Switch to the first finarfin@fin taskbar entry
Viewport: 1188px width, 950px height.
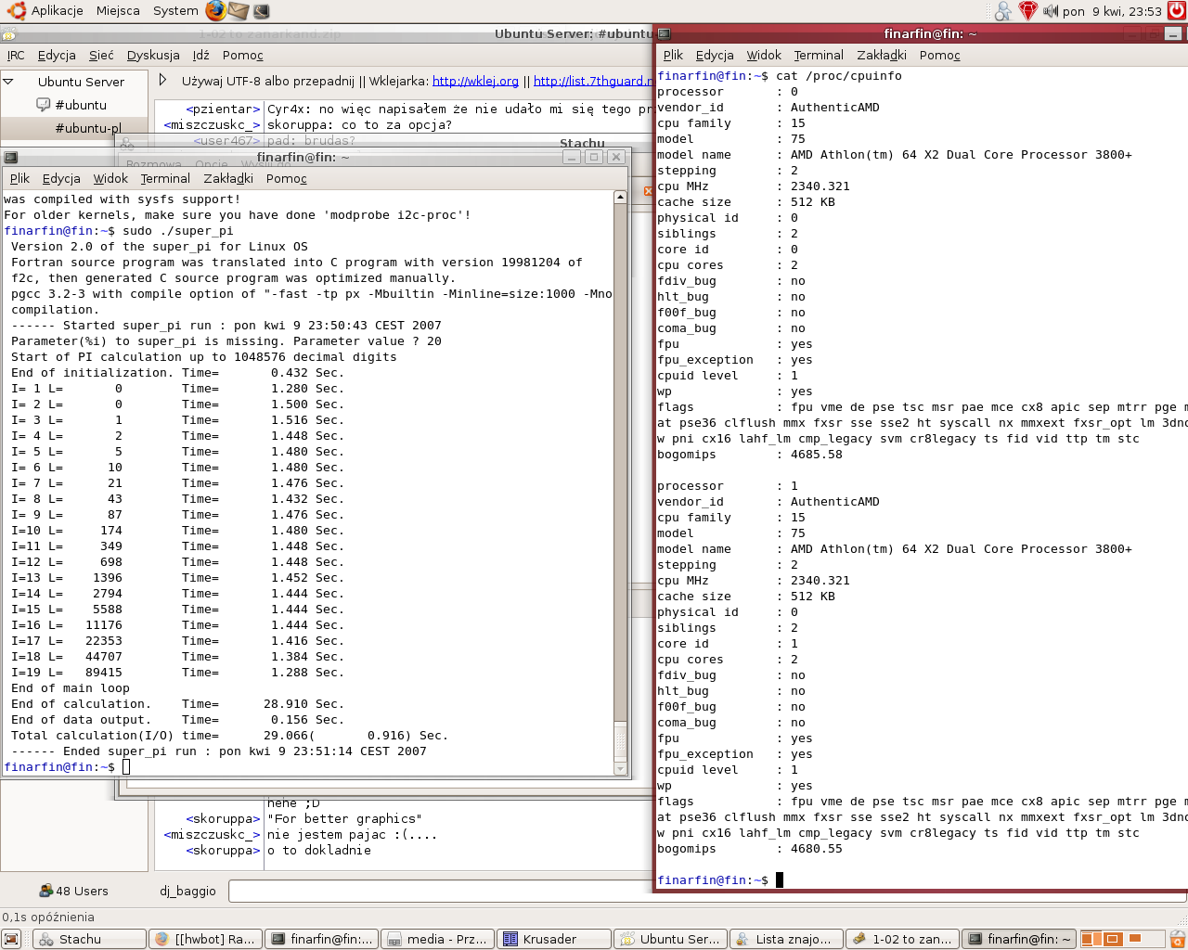tap(322, 939)
